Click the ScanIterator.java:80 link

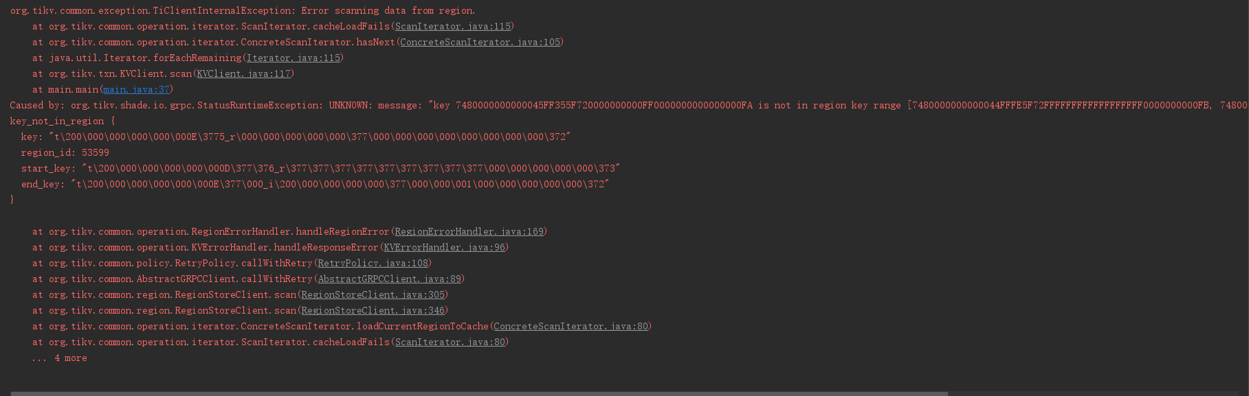click(x=450, y=342)
